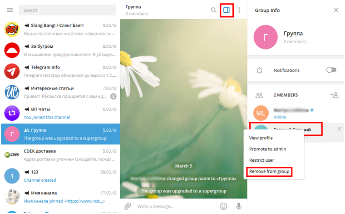The width and height of the screenshot is (345, 214).
Task: Click the Group Info heading
Action: tap(267, 10)
